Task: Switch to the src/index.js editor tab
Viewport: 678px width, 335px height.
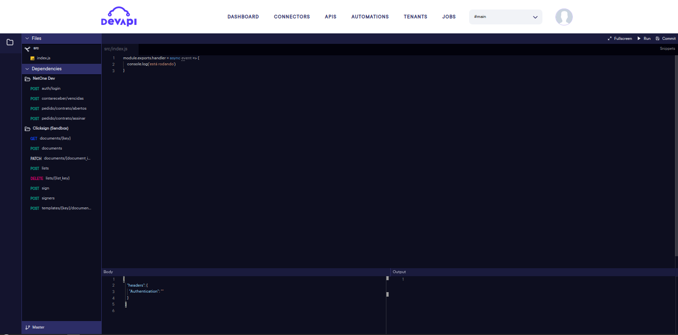Action: coord(116,49)
